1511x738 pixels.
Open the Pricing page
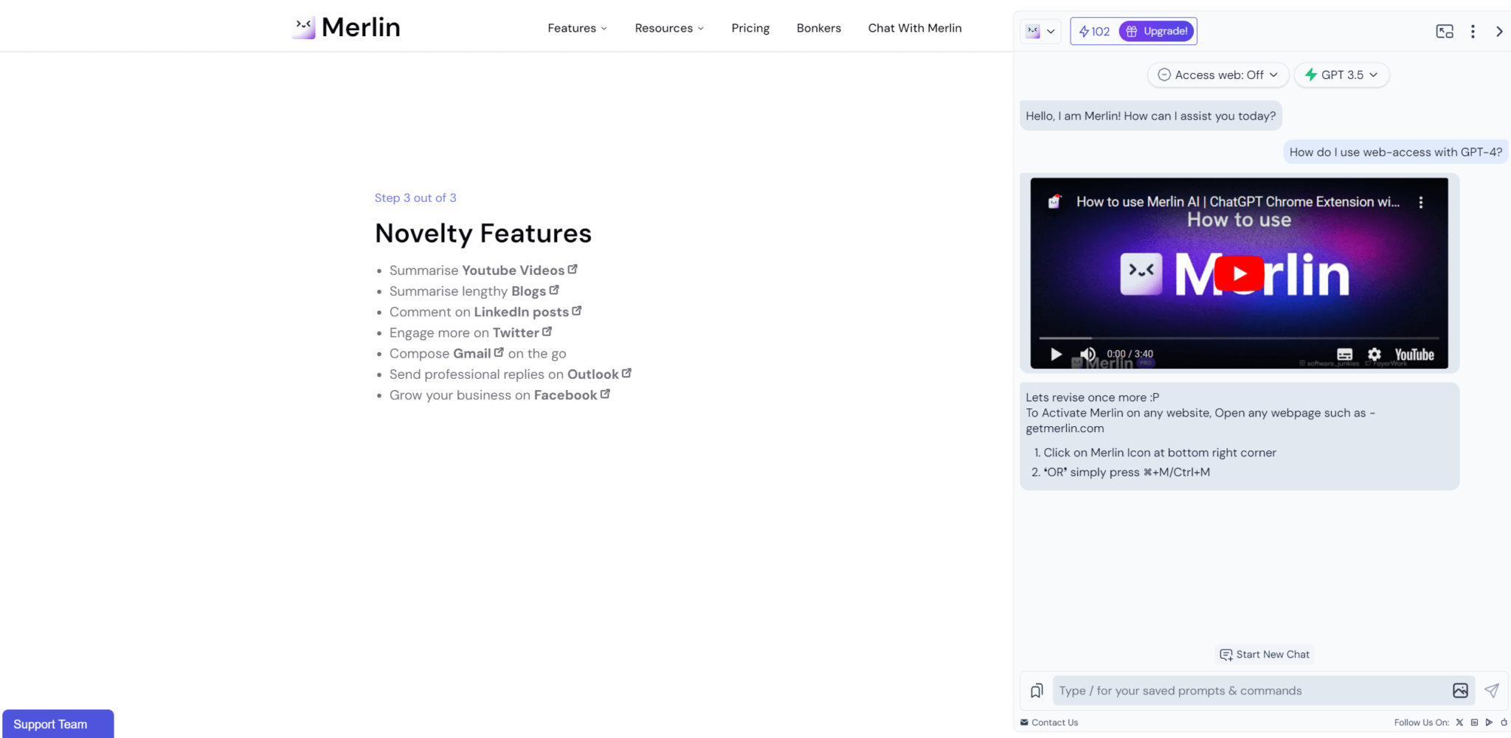tap(750, 28)
